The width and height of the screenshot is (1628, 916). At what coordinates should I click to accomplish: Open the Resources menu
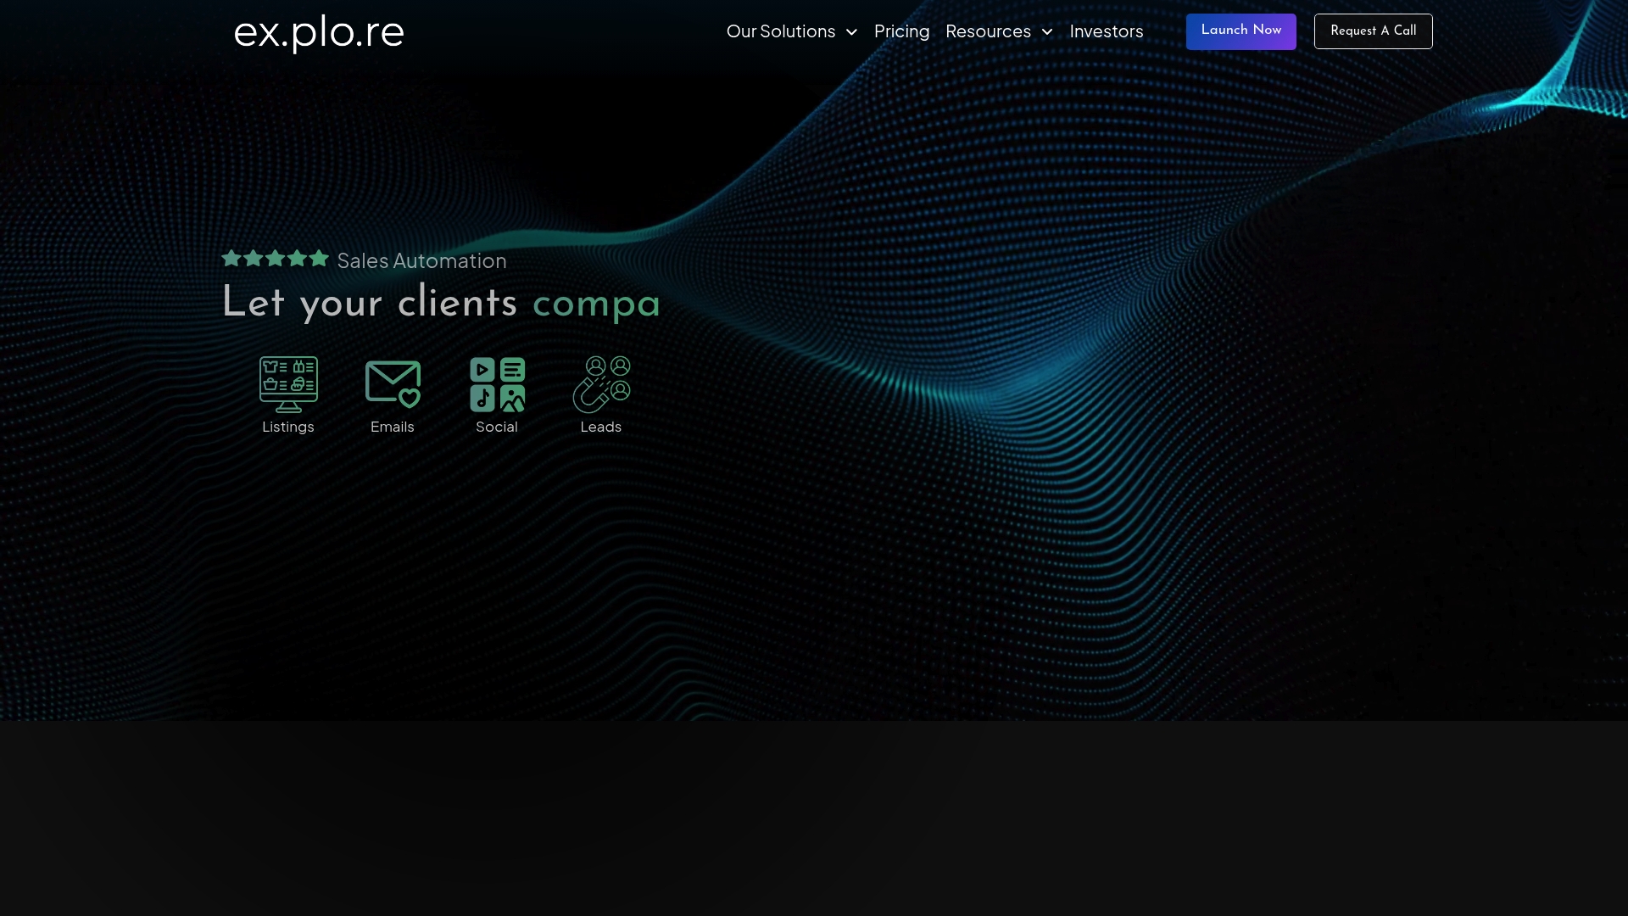click(x=988, y=31)
